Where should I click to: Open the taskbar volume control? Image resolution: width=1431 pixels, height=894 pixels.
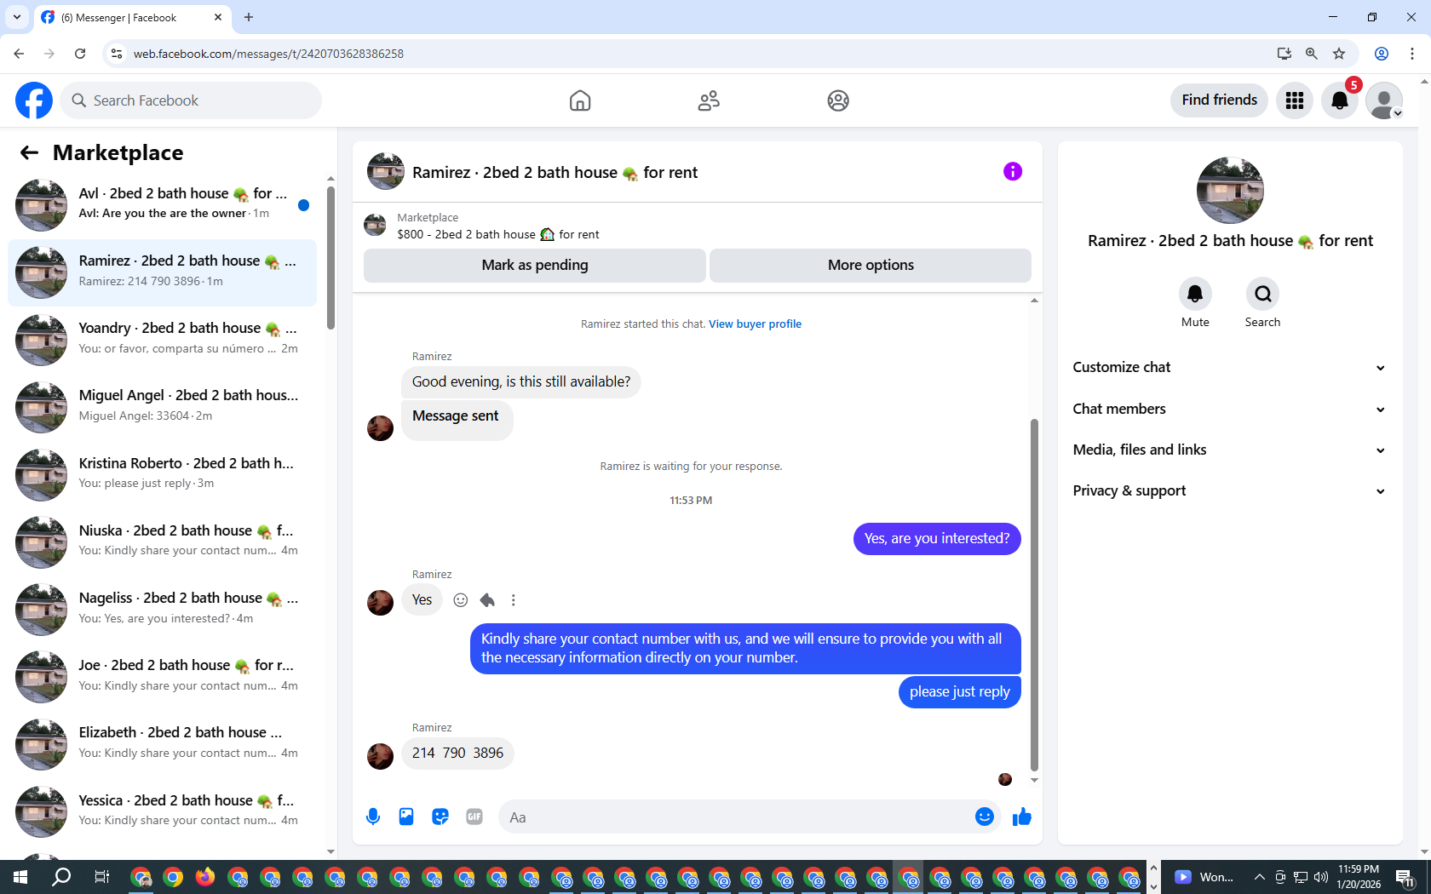pos(1321,877)
